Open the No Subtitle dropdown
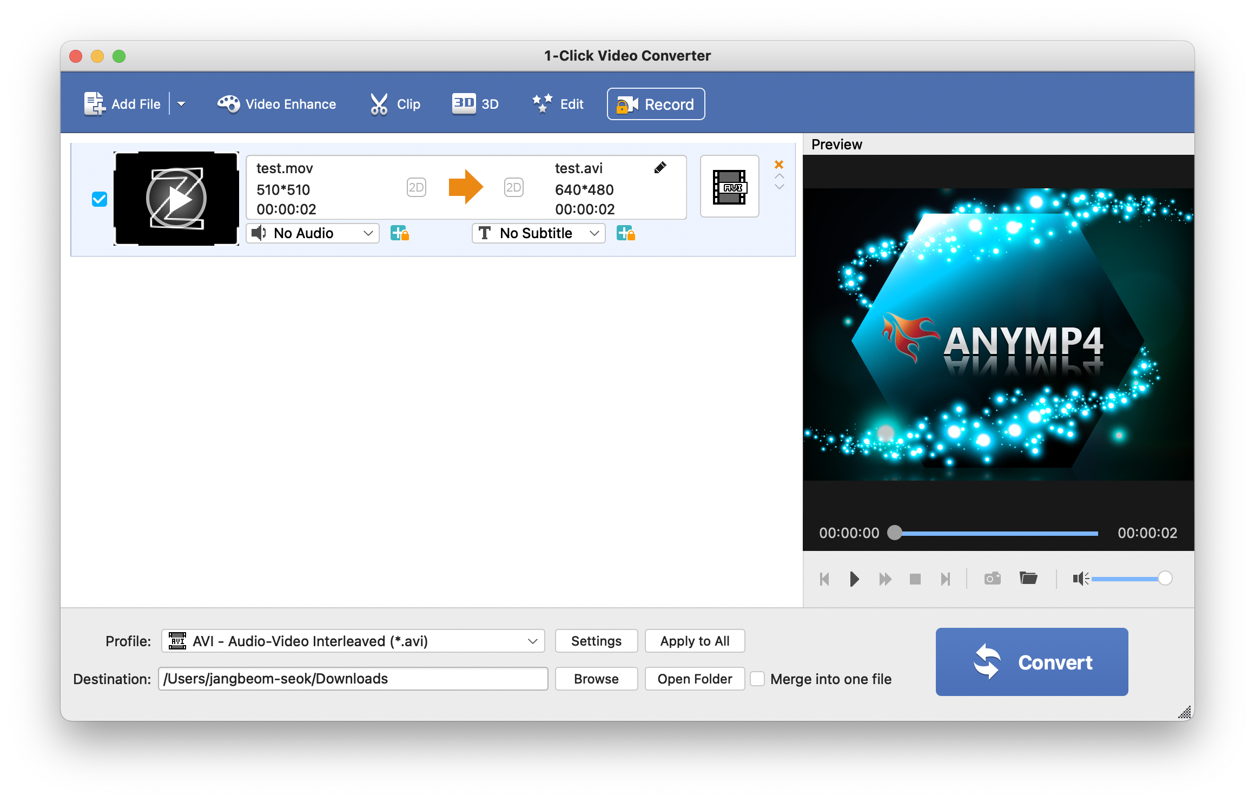 [539, 233]
